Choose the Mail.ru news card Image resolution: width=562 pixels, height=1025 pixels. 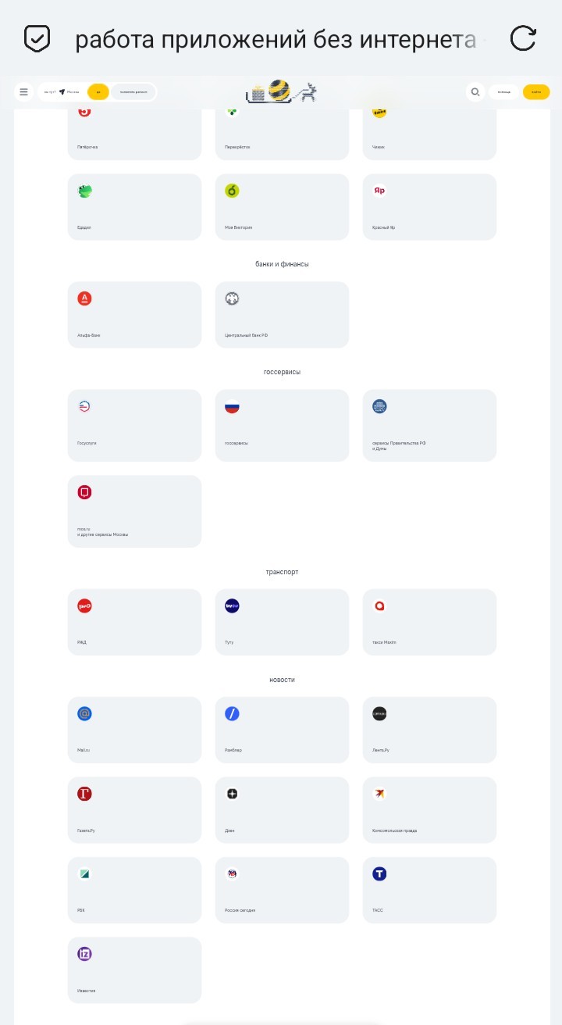(134, 730)
